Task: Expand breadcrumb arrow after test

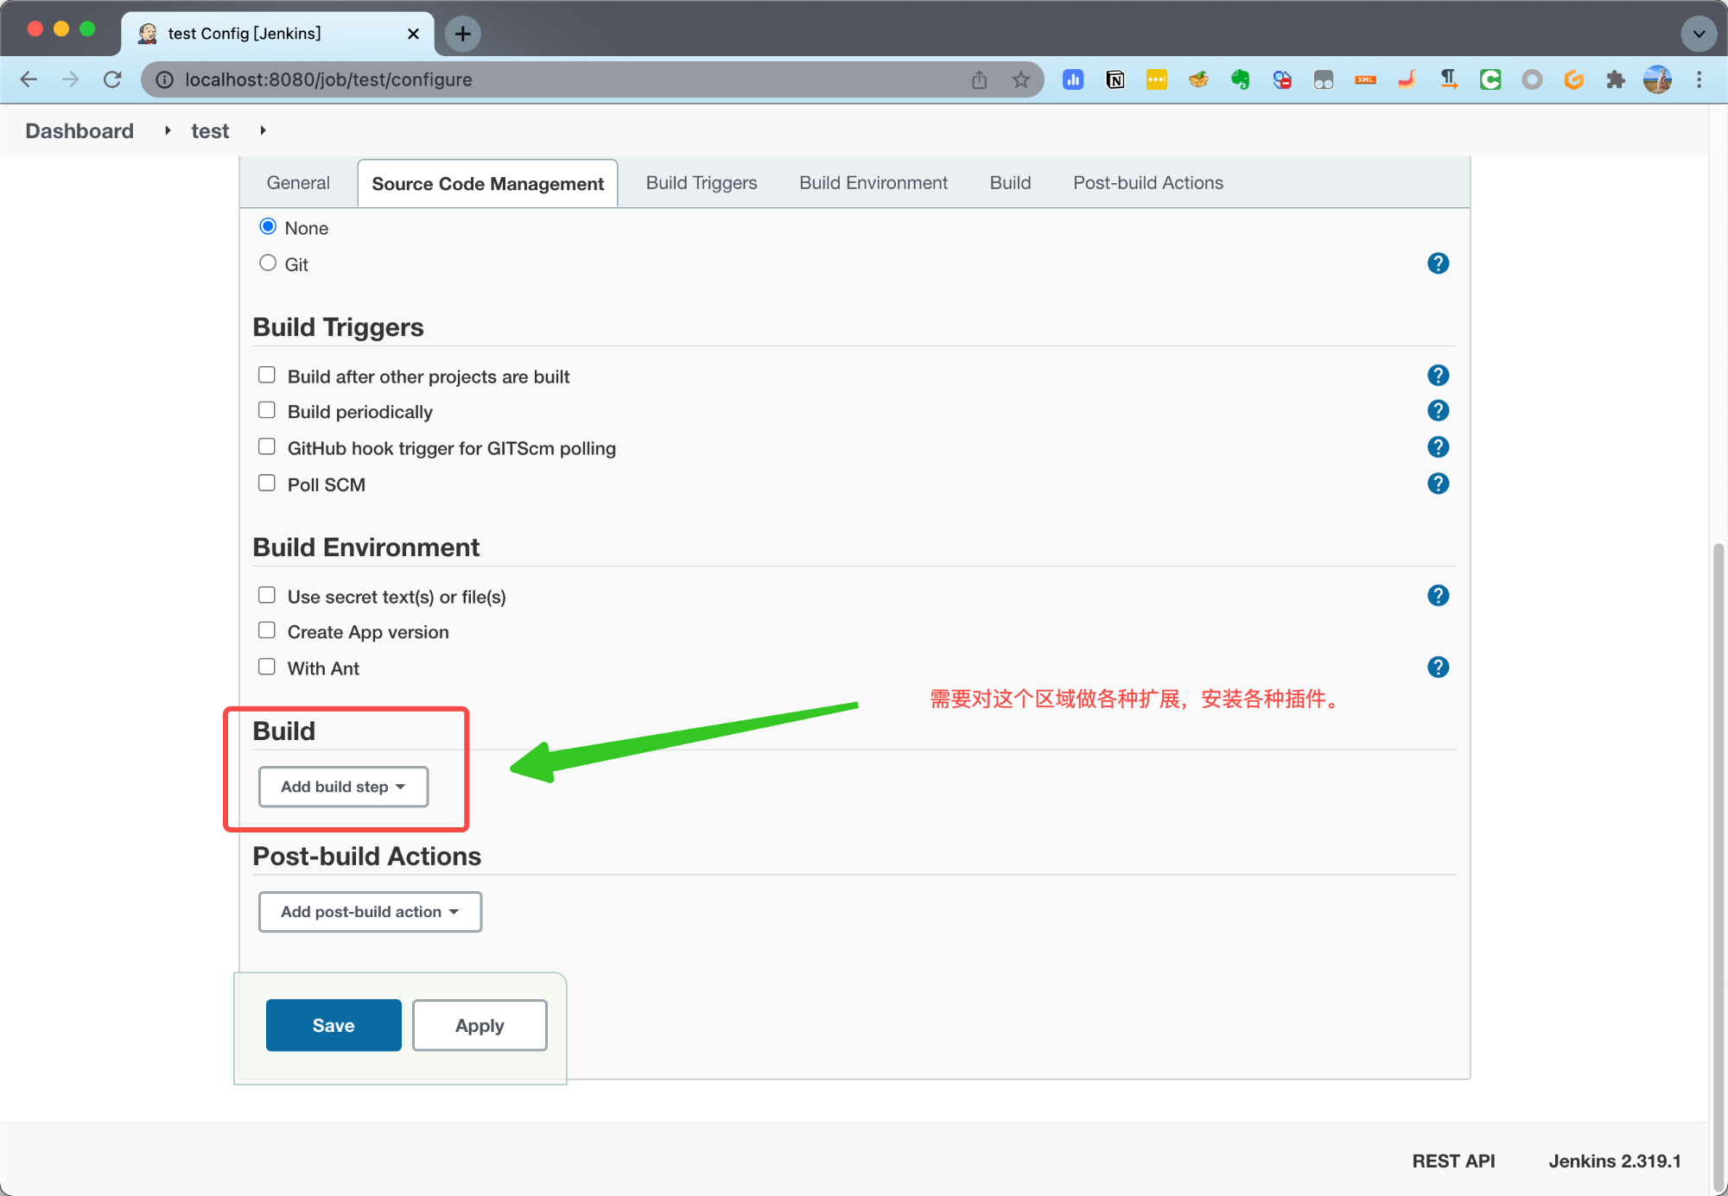Action: (263, 130)
